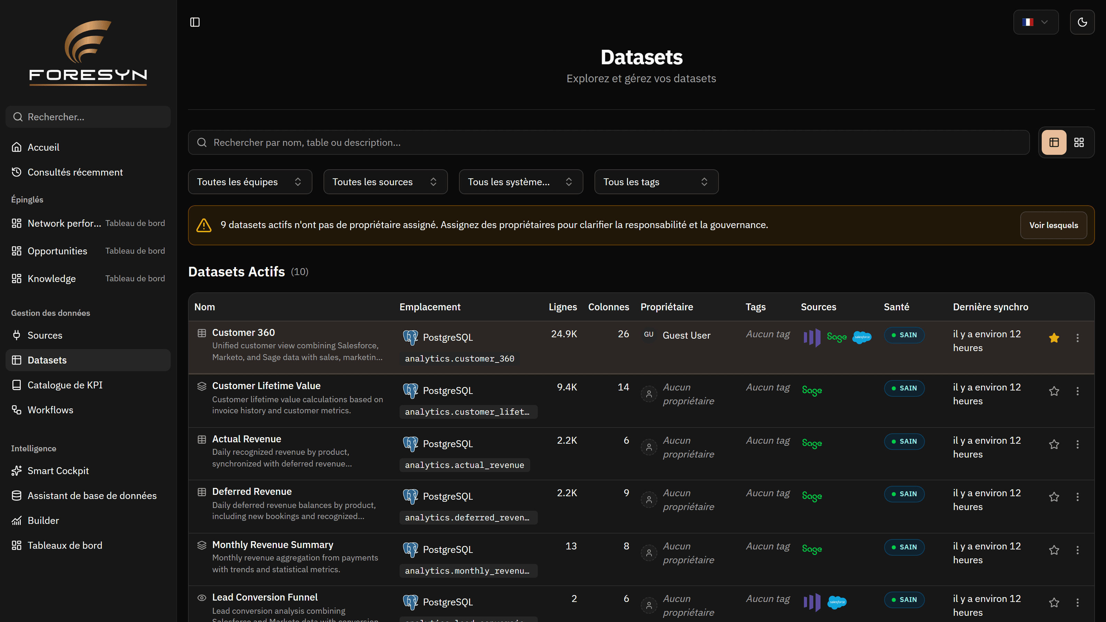Viewport: 1106px width, 622px height.
Task: Toggle dark mode with the moon icon
Action: (x=1082, y=22)
